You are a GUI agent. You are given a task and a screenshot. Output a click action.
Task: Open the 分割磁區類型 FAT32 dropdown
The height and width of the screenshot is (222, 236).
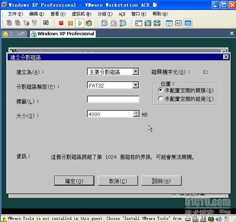coord(135,85)
